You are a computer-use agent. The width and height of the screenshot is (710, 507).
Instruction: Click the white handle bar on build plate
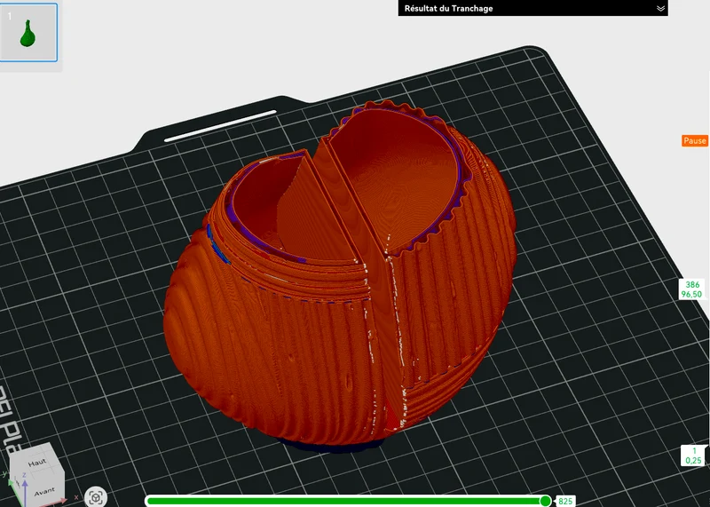coord(220,125)
